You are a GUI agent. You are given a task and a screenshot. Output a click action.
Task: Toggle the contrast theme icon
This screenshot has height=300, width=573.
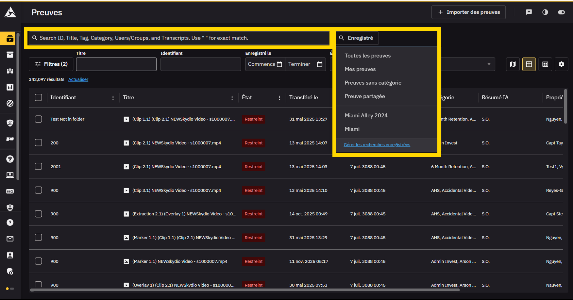point(545,12)
